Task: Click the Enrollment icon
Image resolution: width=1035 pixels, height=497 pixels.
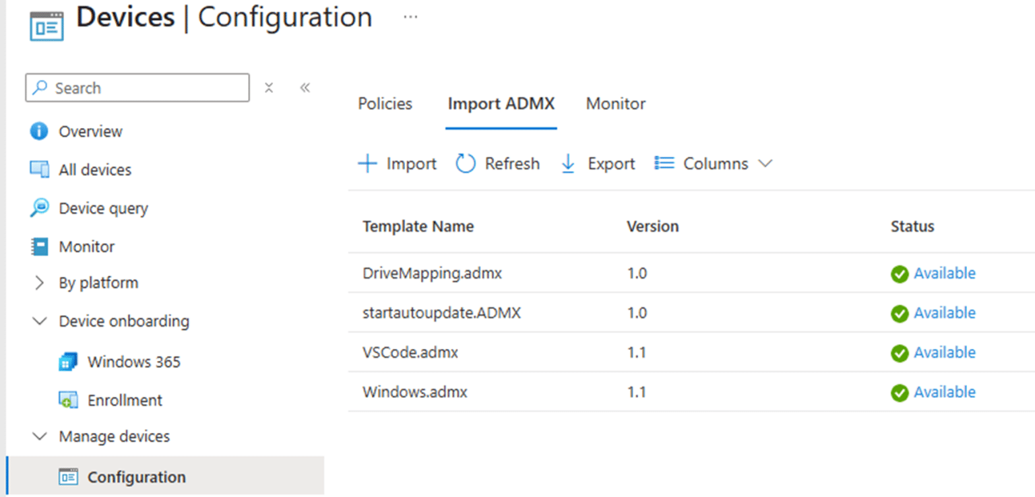Action: (x=68, y=400)
